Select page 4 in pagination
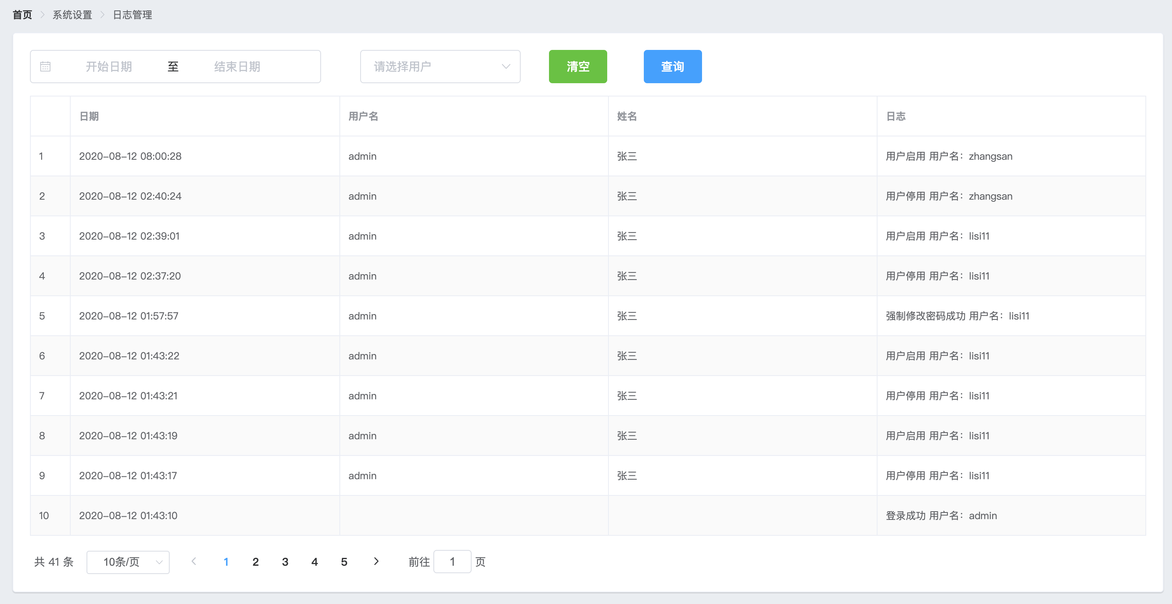Screen dimensions: 1172x604 314,561
